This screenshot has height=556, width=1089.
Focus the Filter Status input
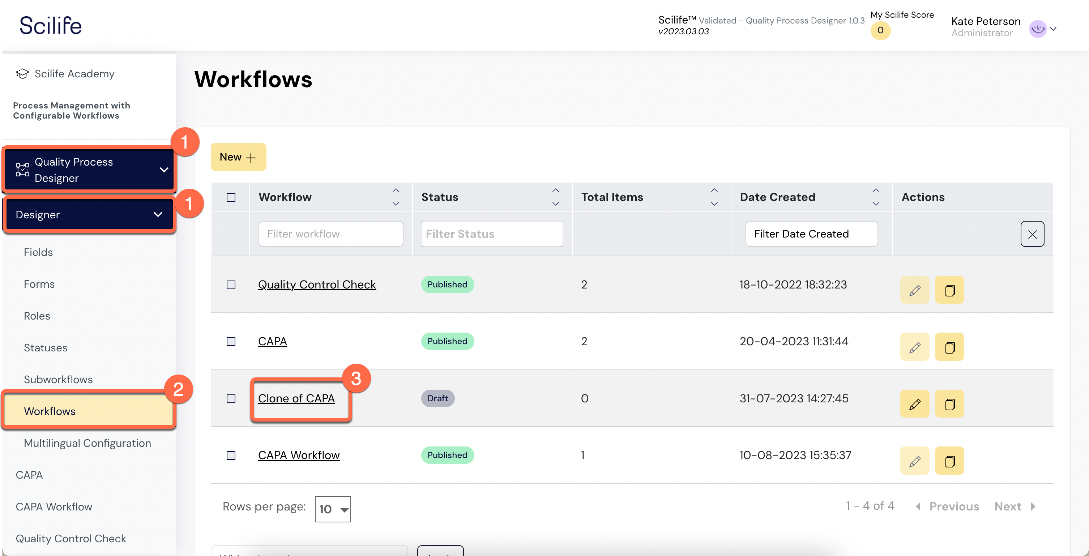click(x=492, y=234)
